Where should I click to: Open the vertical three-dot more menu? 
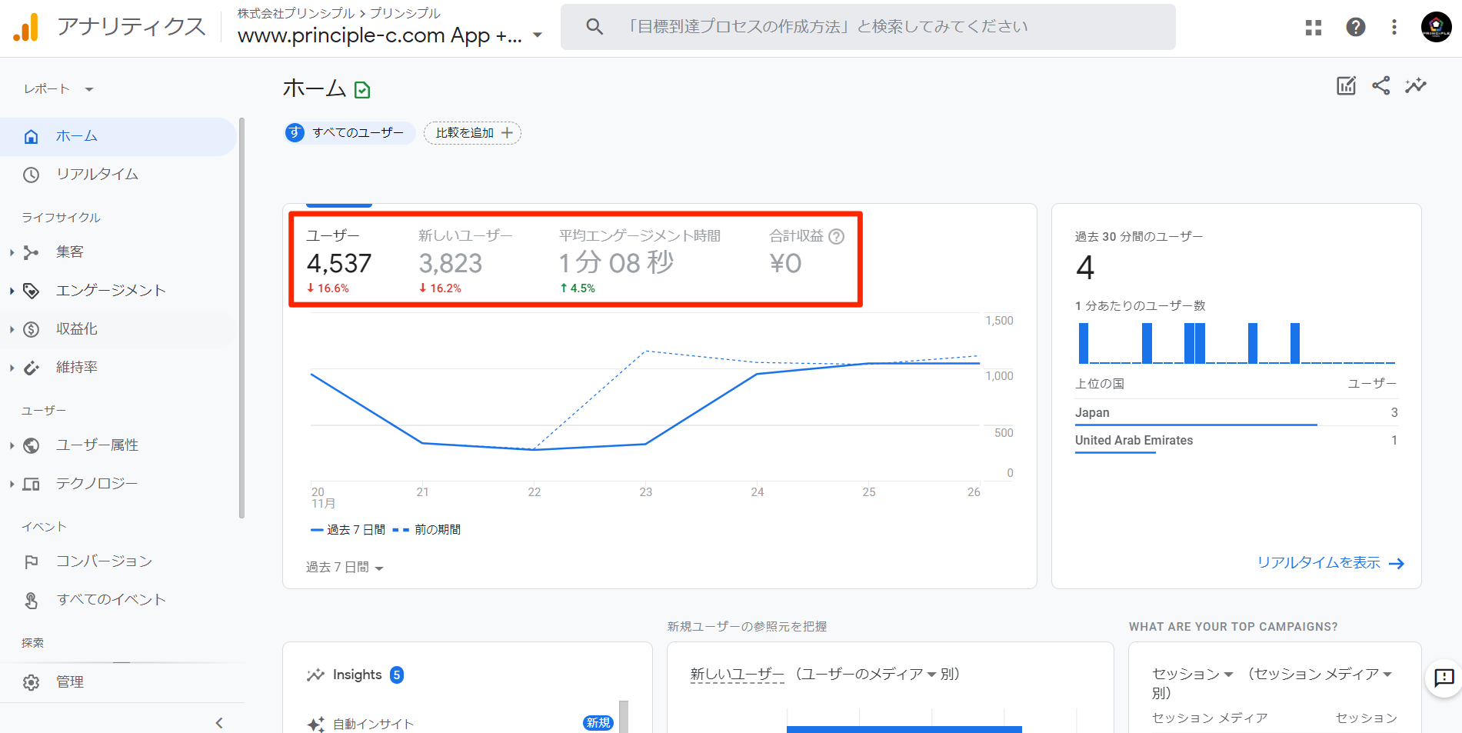click(x=1394, y=28)
